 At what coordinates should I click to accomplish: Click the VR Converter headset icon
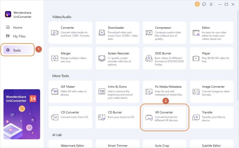pyautogui.click(x=149, y=118)
